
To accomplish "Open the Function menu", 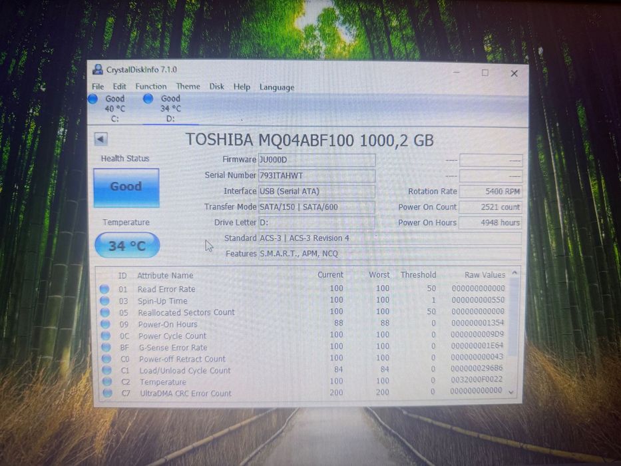I will point(151,87).
